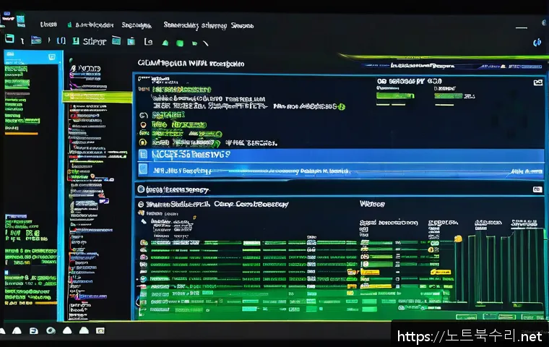Image resolution: width=549 pixels, height=347 pixels.
Task: Select the blue brackets icon in the toolbar
Action: pyautogui.click(x=61, y=41)
